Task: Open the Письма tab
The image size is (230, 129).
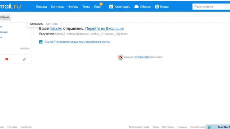Action: [x=41, y=7]
